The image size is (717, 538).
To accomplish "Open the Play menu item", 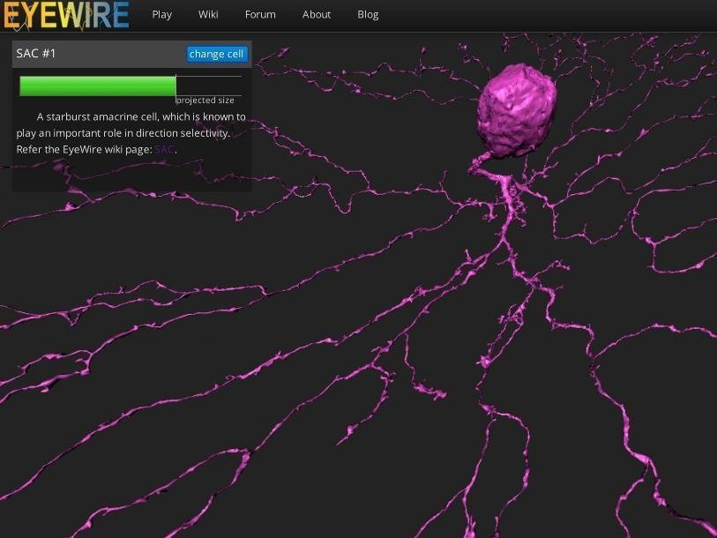I will (161, 14).
